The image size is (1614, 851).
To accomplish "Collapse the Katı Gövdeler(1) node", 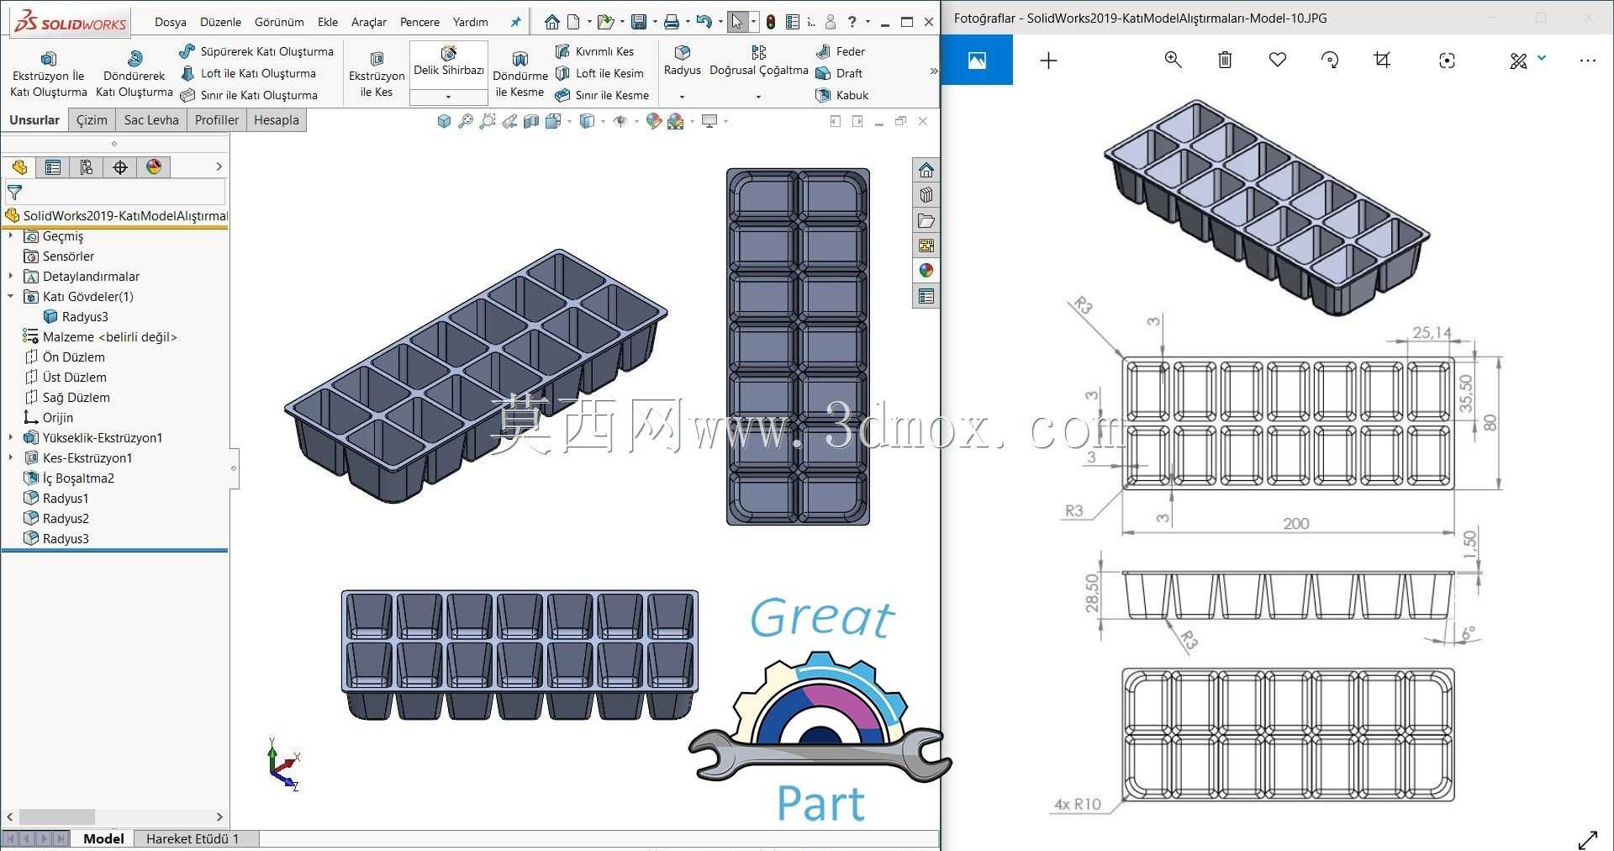I will pyautogui.click(x=11, y=297).
